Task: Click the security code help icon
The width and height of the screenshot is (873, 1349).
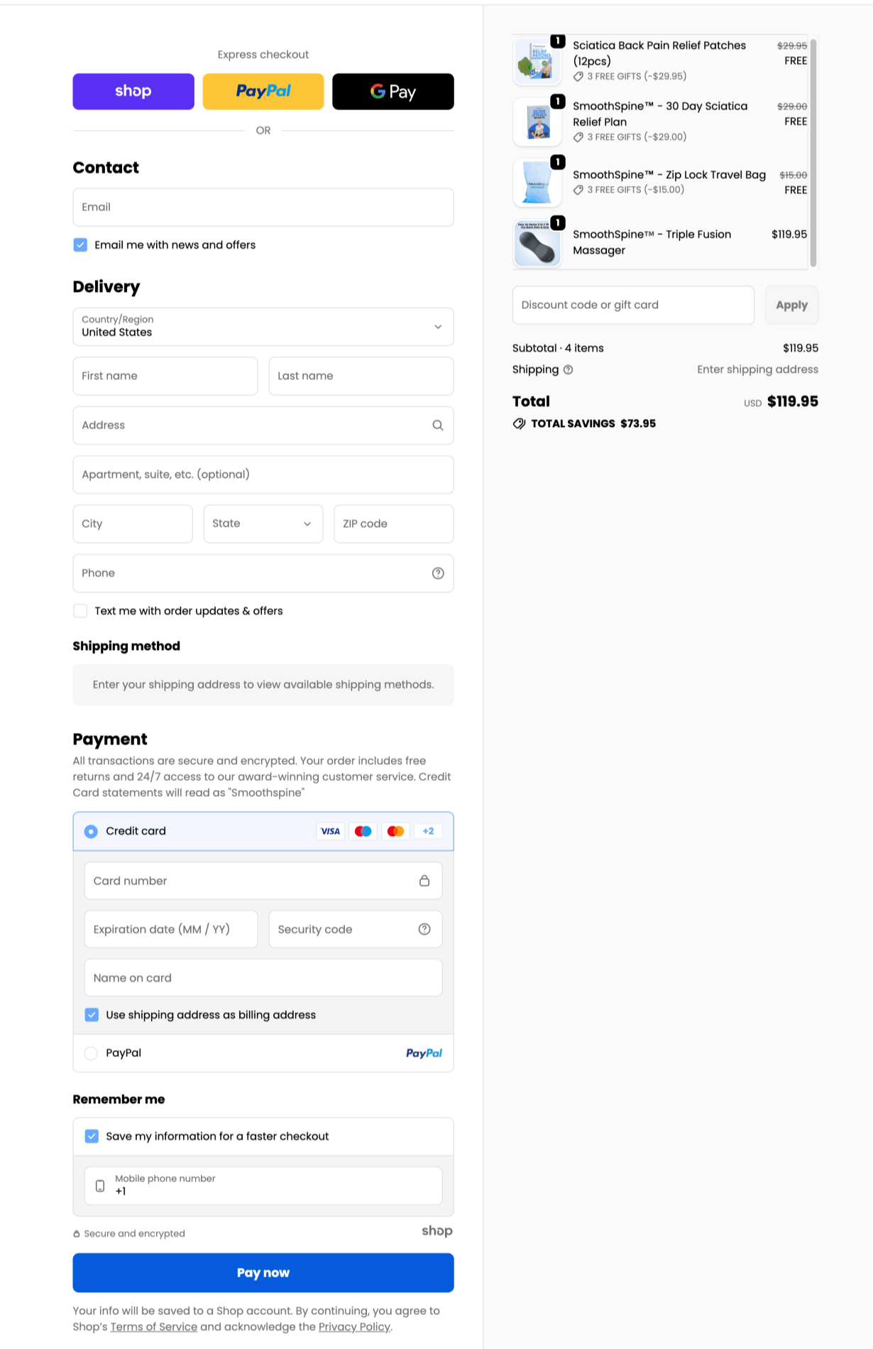Action: pos(424,929)
